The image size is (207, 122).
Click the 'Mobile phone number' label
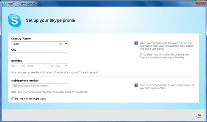(x=25, y=81)
